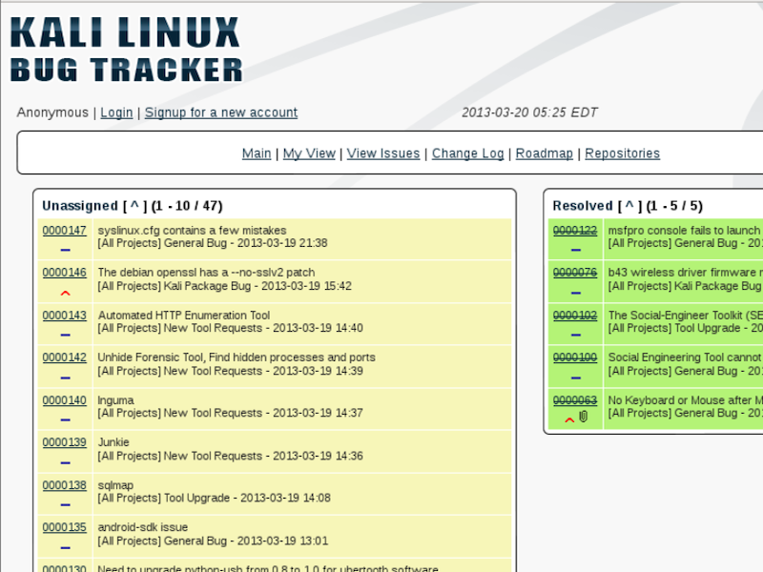
Task: Click the Kali Linux Bug Tracker logo
Action: pyautogui.click(x=126, y=48)
